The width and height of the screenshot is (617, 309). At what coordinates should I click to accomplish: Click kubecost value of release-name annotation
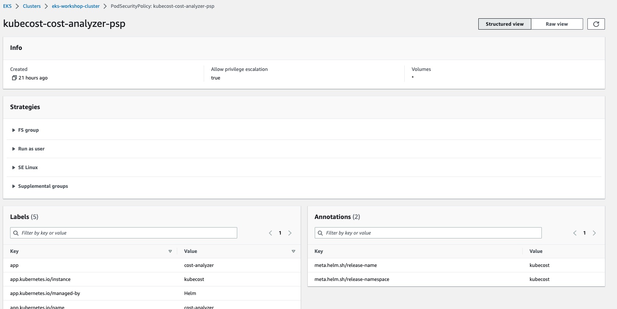[x=539, y=265]
